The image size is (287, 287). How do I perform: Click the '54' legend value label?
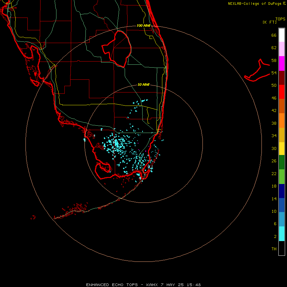[274, 73]
